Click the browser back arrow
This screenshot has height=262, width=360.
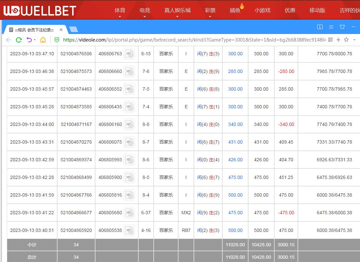pos(9,40)
